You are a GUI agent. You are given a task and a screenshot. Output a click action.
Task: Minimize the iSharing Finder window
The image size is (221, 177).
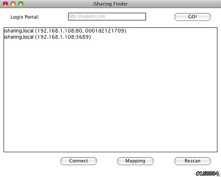(x=13, y=4)
